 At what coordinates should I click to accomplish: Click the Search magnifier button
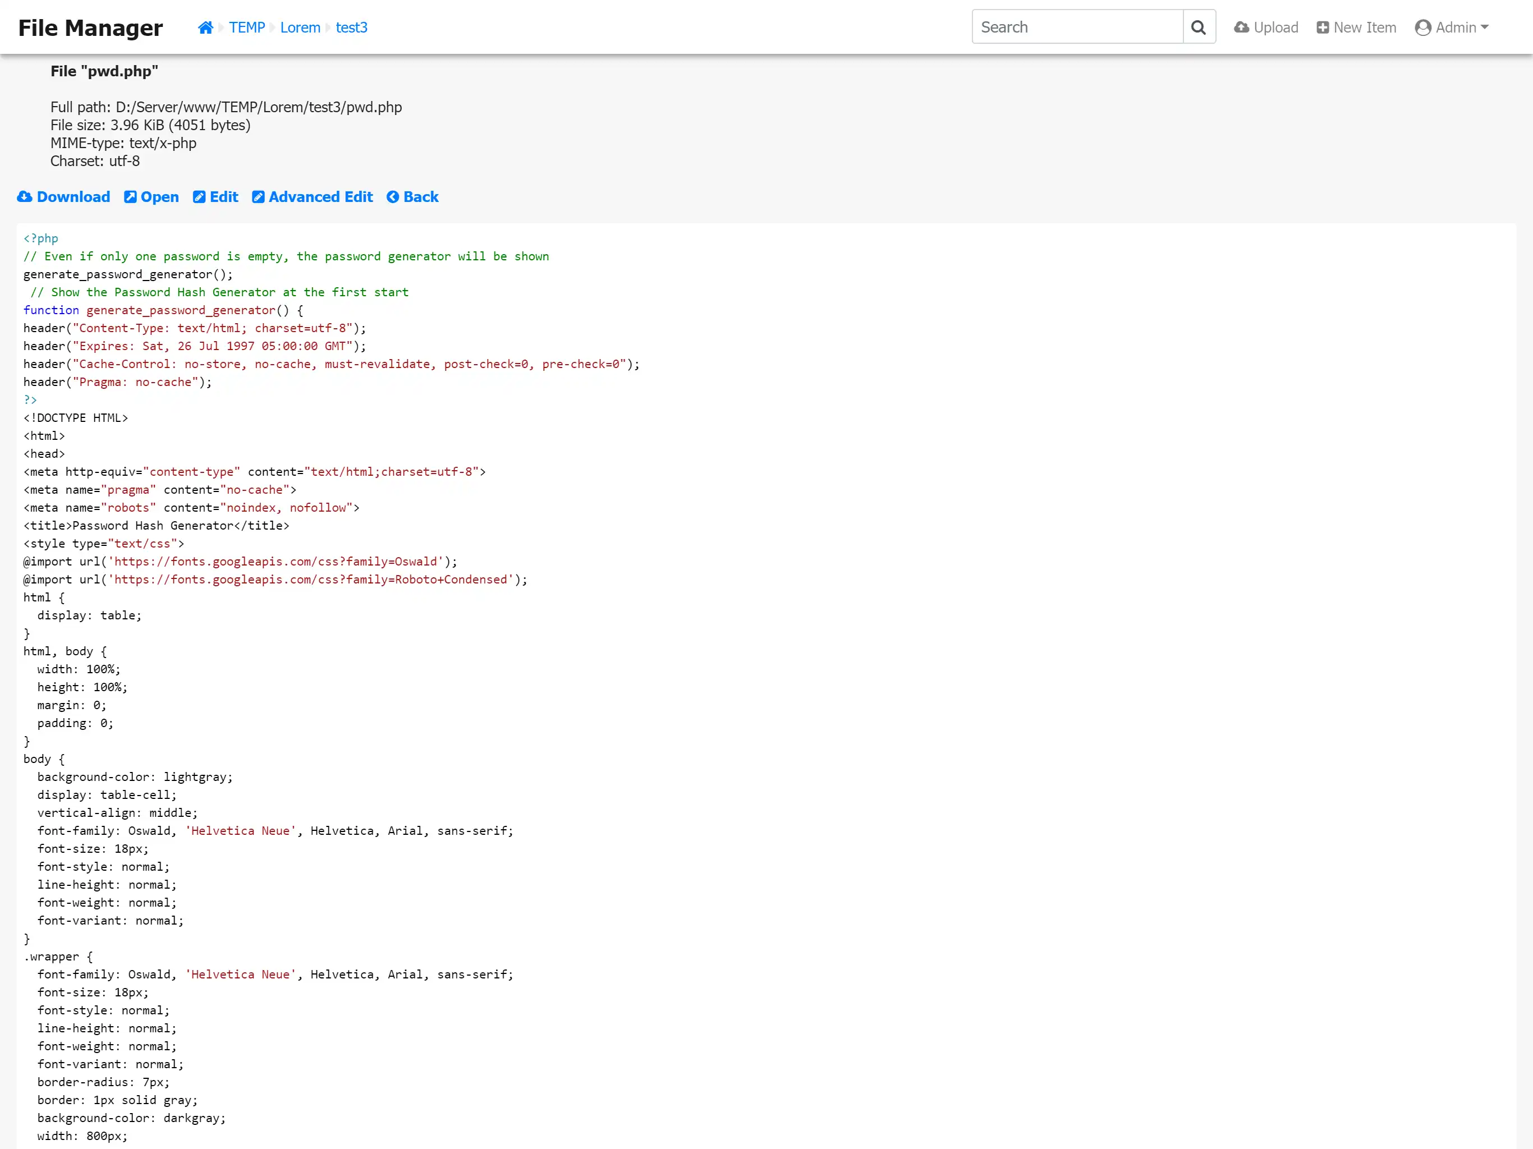[x=1199, y=26]
